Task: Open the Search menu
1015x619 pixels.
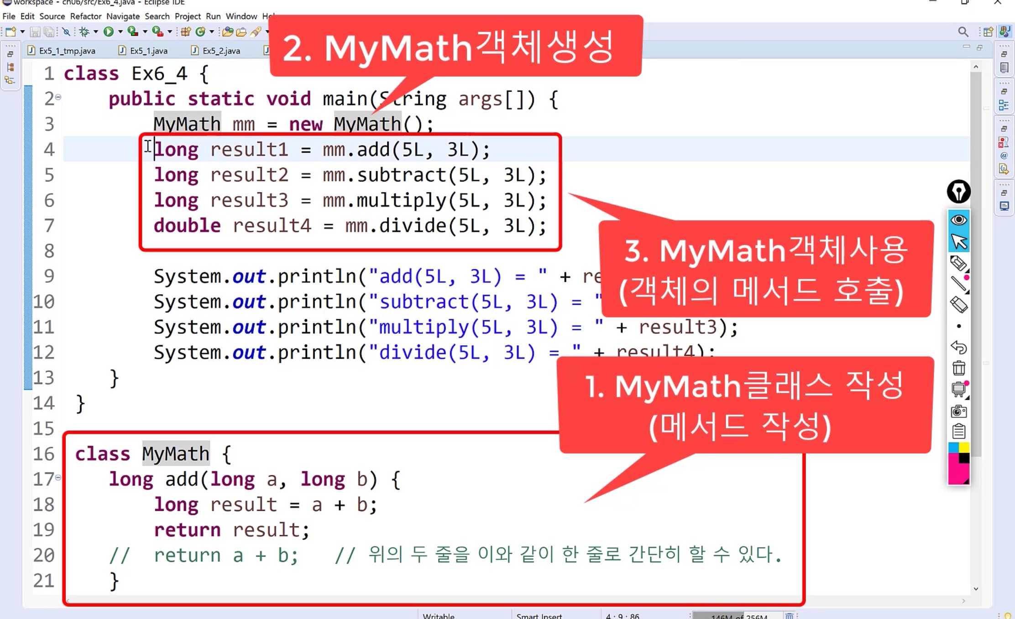Action: pos(157,16)
